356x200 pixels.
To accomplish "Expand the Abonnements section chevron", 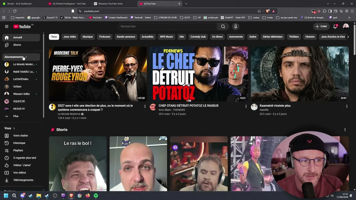I will point(26,57).
